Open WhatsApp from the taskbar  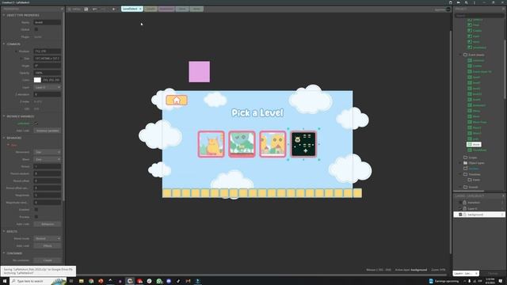pos(159,281)
